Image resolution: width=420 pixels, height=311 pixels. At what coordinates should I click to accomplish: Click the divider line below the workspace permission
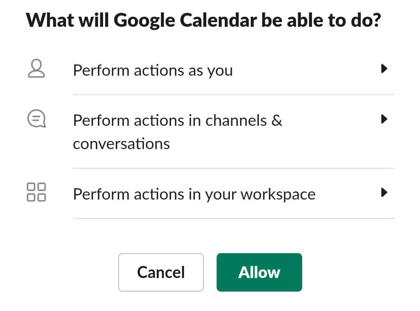coord(233,218)
